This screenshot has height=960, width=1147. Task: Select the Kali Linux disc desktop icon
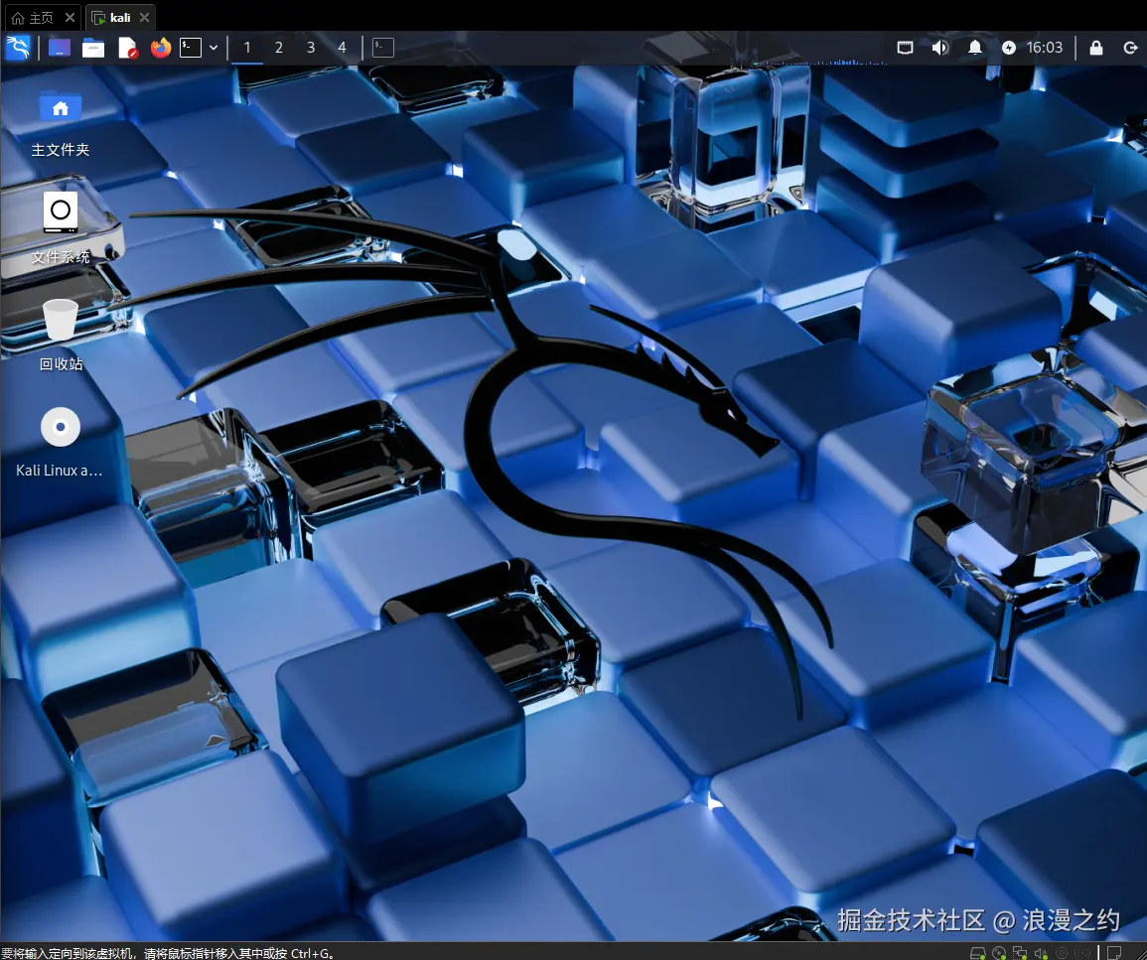pos(60,443)
